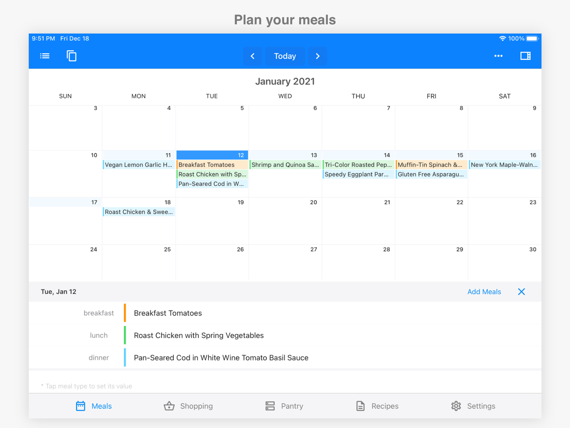Screen dimensions: 570x428
Task: Select Roast Chicken with Sp... calendar entry
Action: (212, 175)
